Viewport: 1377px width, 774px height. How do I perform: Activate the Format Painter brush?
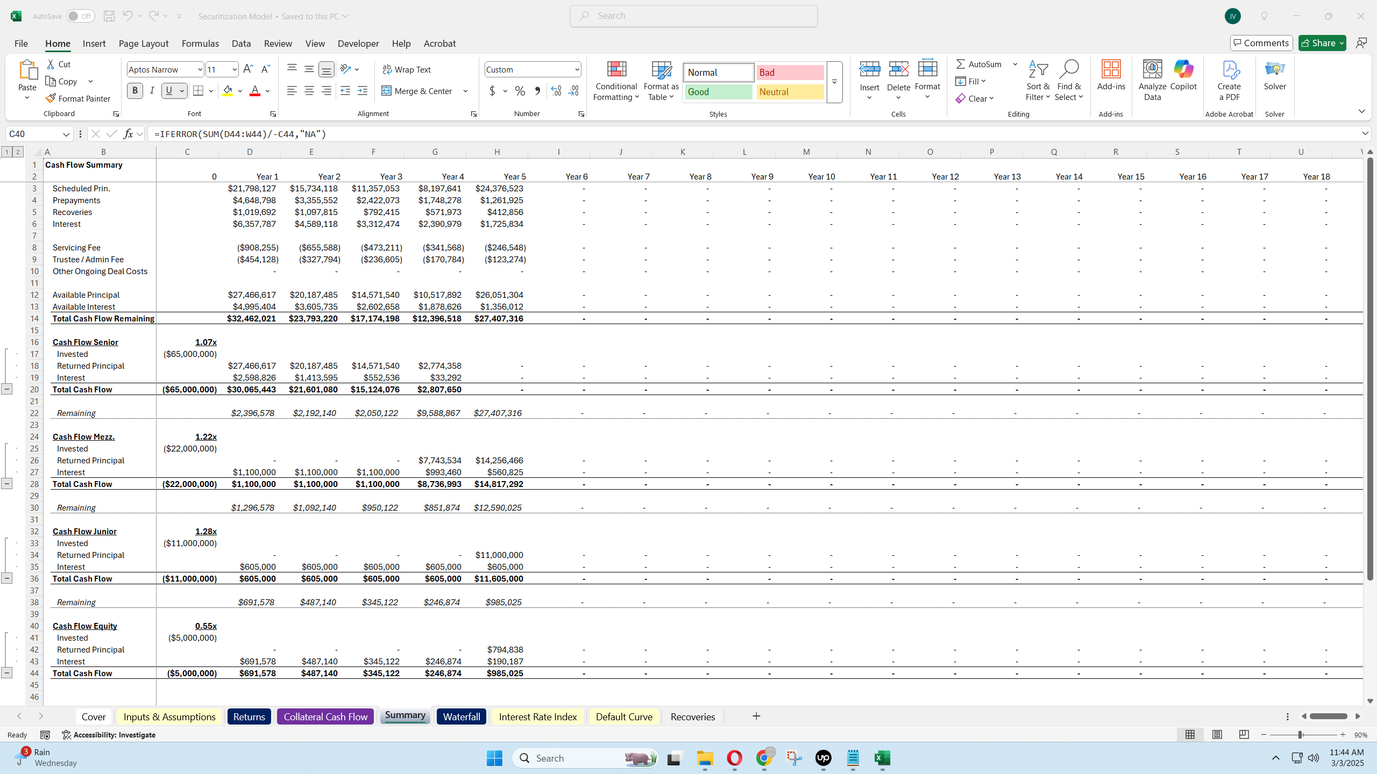pyautogui.click(x=77, y=98)
